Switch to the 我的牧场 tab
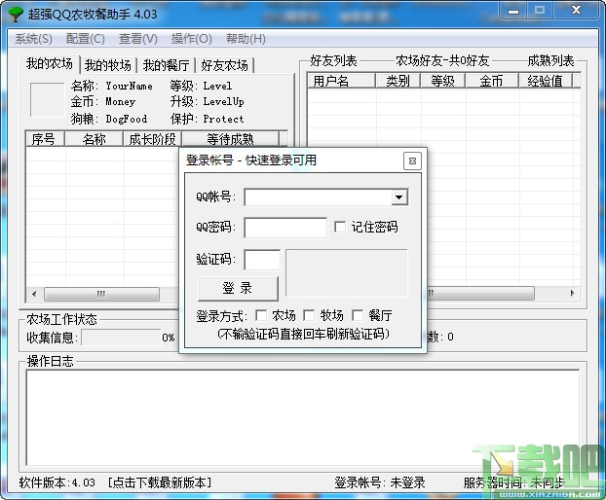Image resolution: width=606 pixels, height=500 pixels. pyautogui.click(x=108, y=65)
